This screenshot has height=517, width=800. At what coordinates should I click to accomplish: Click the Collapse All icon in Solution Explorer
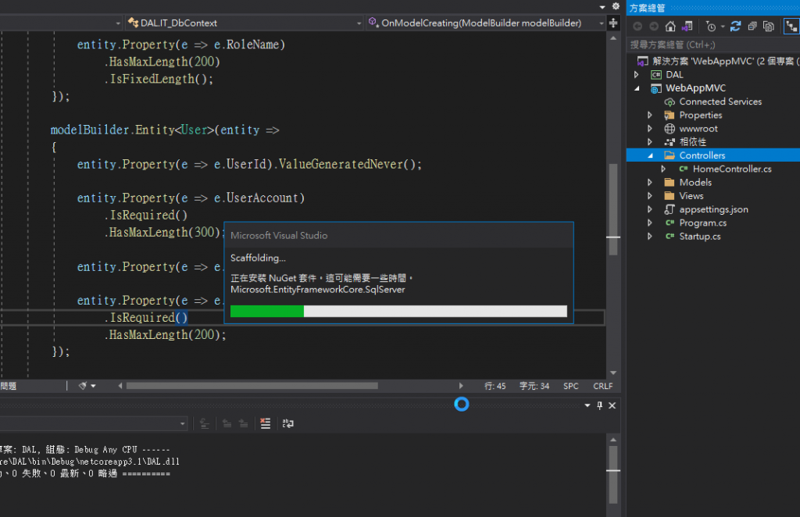pos(752,27)
